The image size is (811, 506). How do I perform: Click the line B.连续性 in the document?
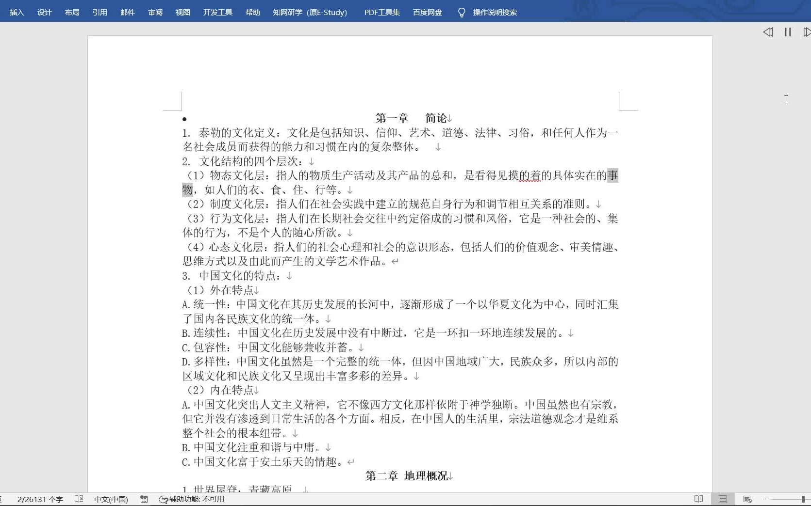click(x=374, y=333)
